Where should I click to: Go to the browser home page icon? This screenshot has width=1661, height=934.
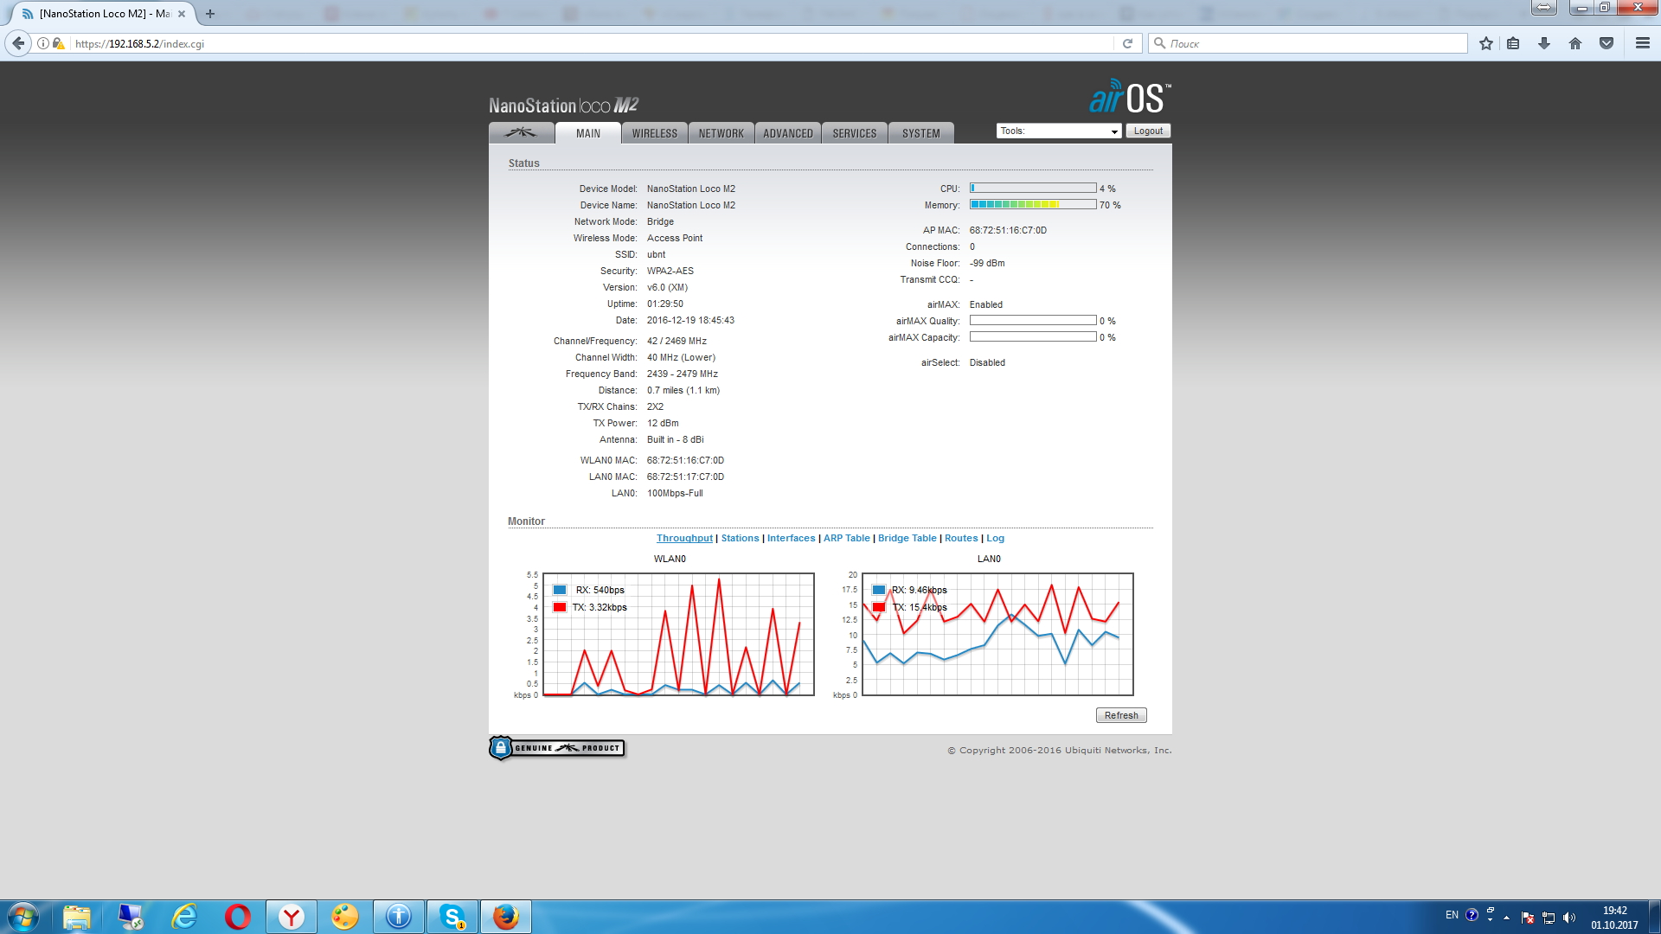point(1575,43)
